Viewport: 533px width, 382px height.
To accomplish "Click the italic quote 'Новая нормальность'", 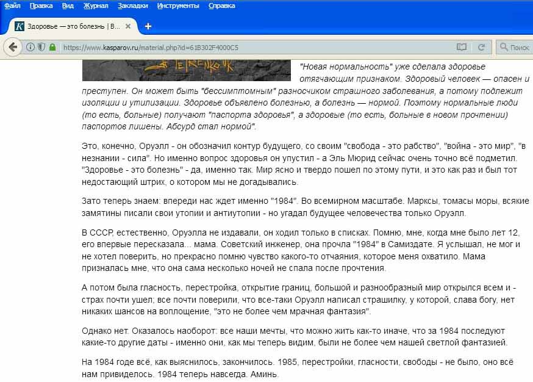I will point(346,67).
